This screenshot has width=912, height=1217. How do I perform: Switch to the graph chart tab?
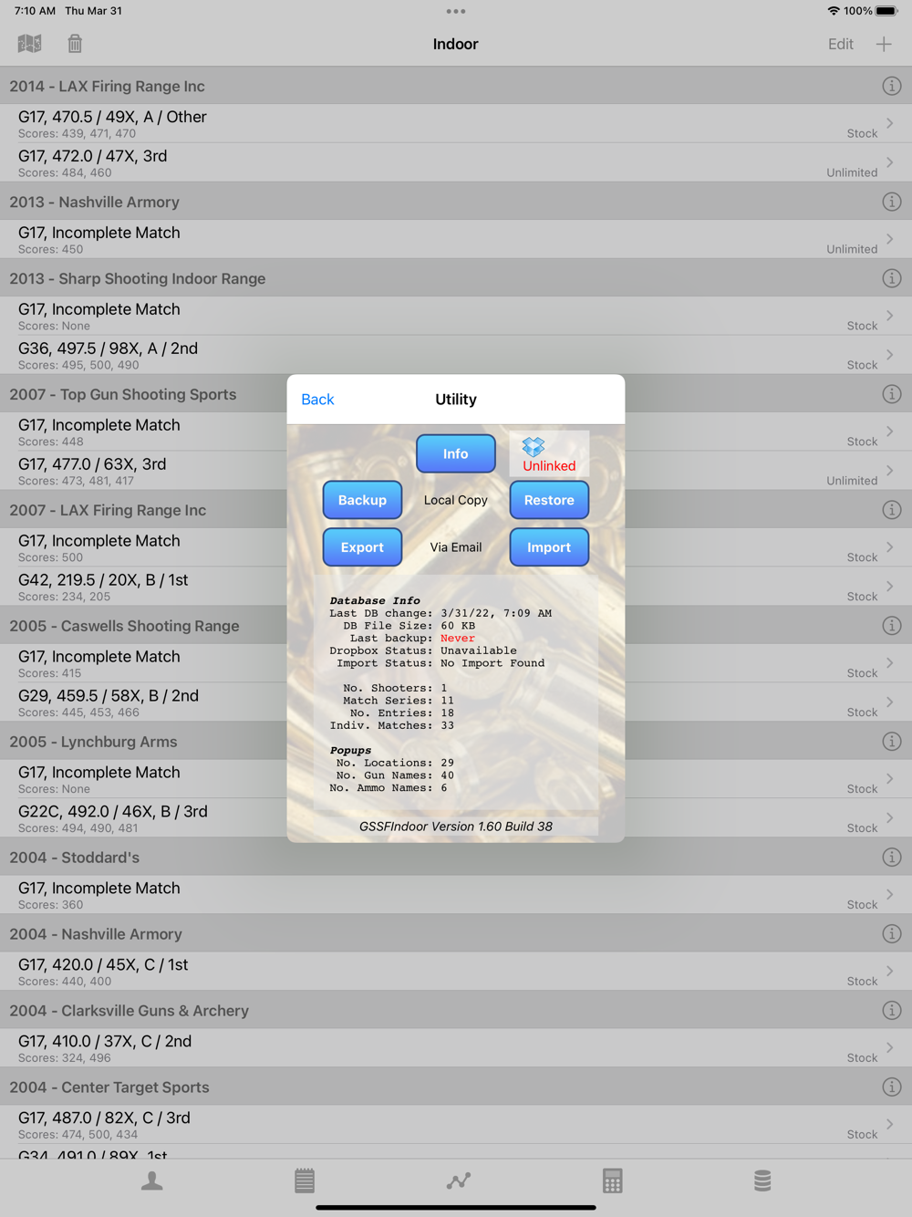click(x=459, y=1181)
